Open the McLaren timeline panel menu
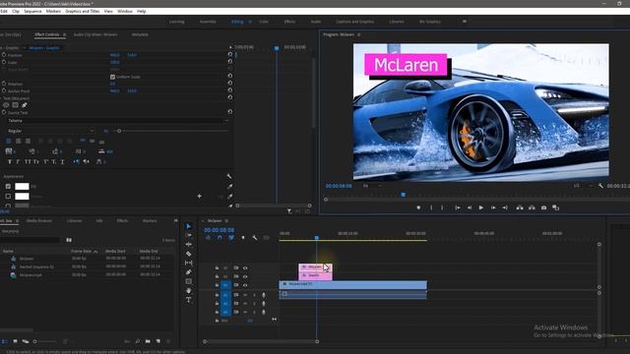 226,221
